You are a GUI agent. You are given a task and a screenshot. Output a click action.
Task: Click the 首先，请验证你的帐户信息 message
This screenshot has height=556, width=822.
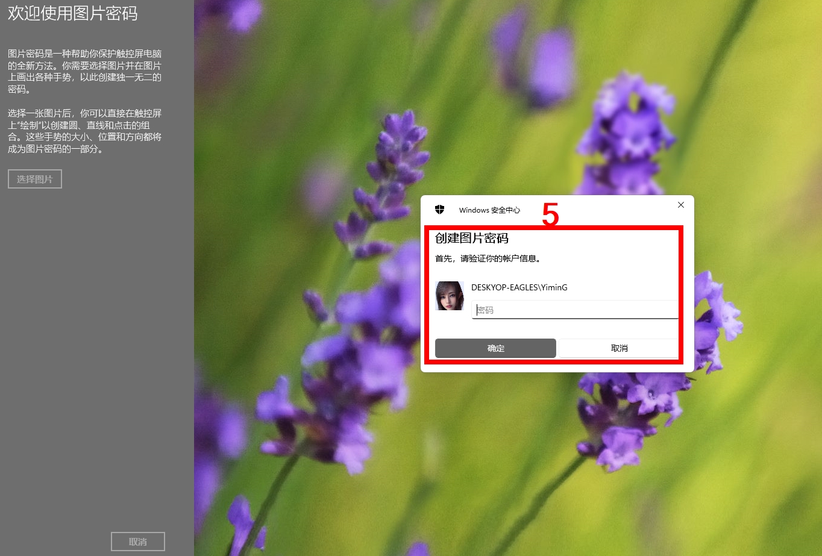tap(488, 258)
